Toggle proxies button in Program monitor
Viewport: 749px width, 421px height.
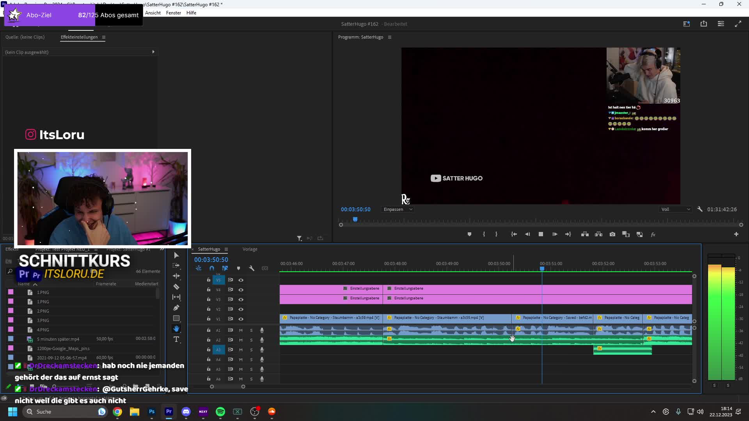pos(640,234)
